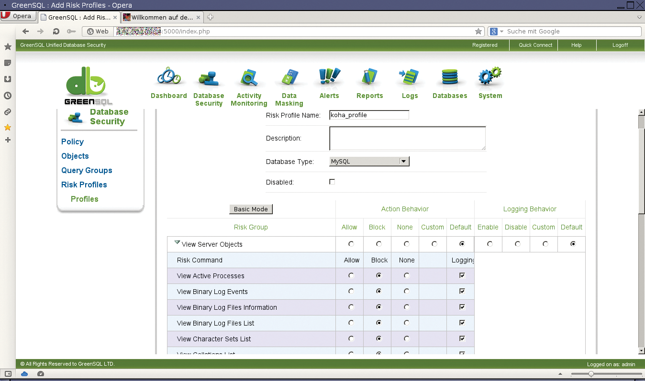This screenshot has height=381, width=645.
Task: Open the Databases stack icon
Action: [450, 77]
